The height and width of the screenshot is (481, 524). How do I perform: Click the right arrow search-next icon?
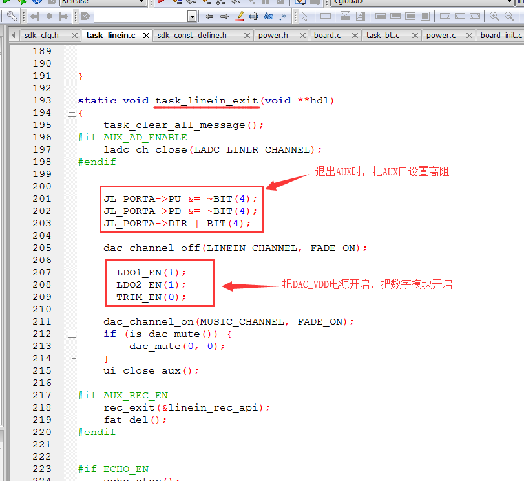coord(224,16)
